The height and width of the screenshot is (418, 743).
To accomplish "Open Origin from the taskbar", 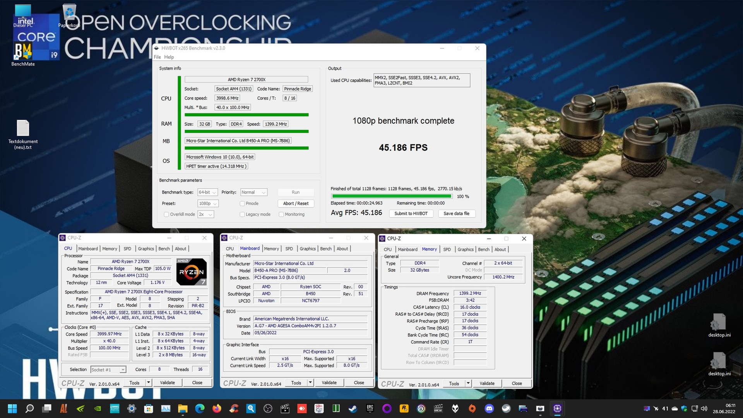I will tap(472, 408).
